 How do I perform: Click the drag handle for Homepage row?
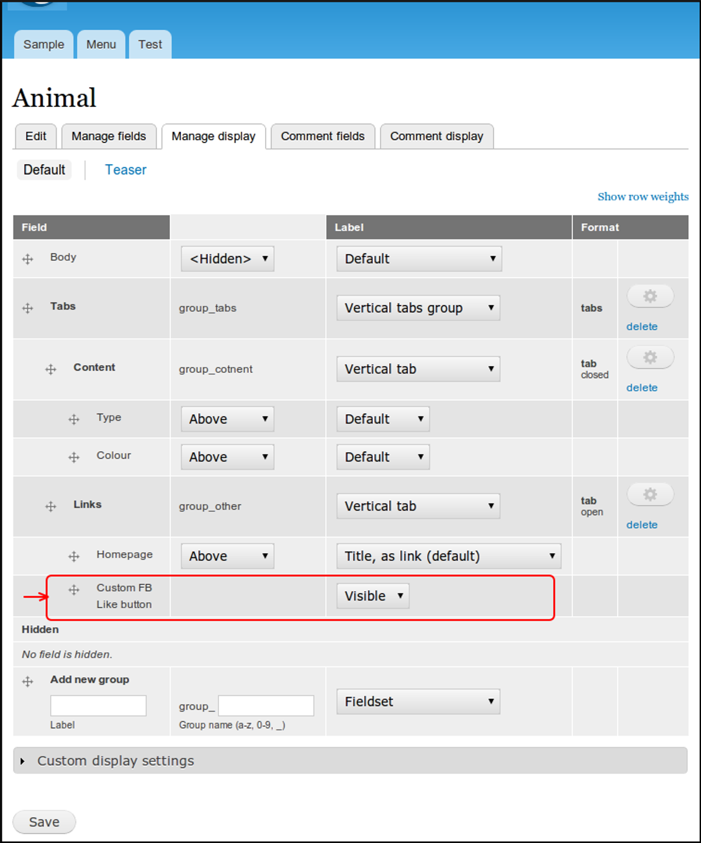(74, 556)
